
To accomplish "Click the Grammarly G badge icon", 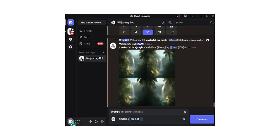I will coord(73,125).
